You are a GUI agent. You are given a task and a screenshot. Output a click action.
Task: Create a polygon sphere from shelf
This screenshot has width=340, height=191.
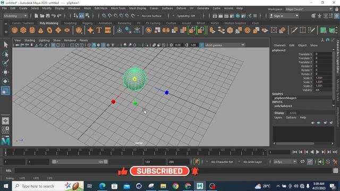click(14, 30)
